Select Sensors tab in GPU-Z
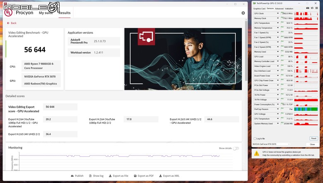The height and width of the screenshot is (183, 323). 270,8
